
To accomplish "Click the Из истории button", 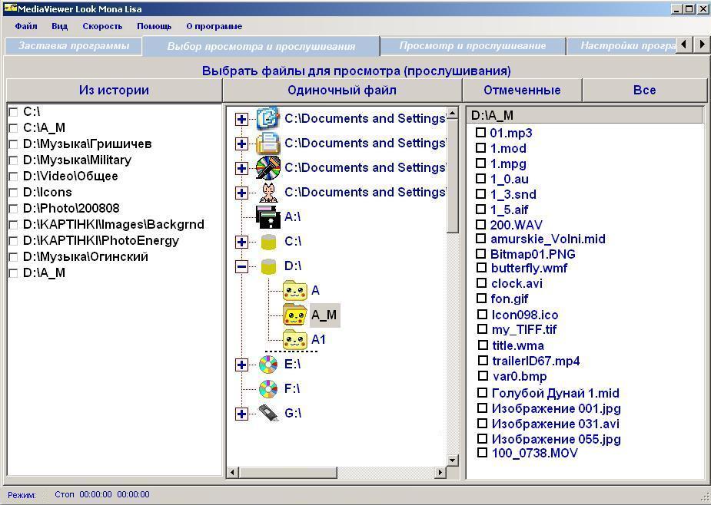I will coord(114,90).
